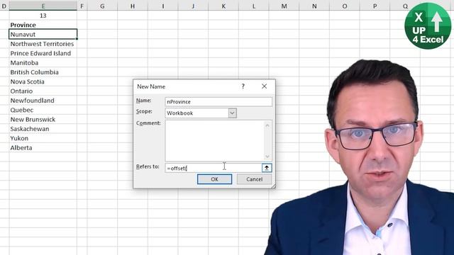Select the Nunavut cell
This screenshot has width=454, height=255.
tap(43, 34)
